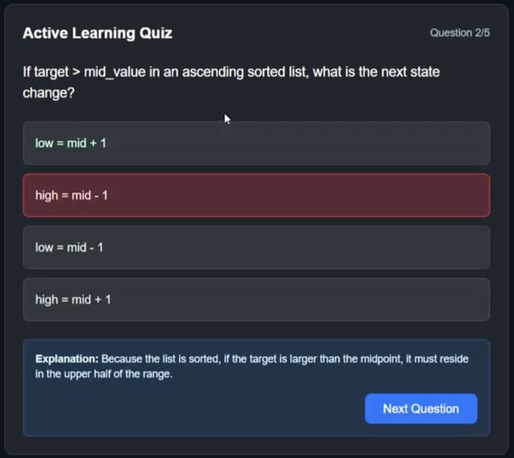Click the word 'Quiz' in the heading
The height and width of the screenshot is (458, 514).
tap(156, 33)
